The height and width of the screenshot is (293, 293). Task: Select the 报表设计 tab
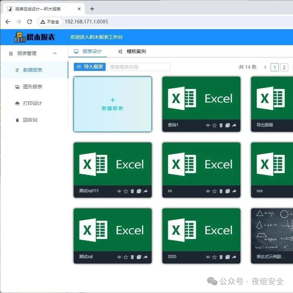(88, 51)
